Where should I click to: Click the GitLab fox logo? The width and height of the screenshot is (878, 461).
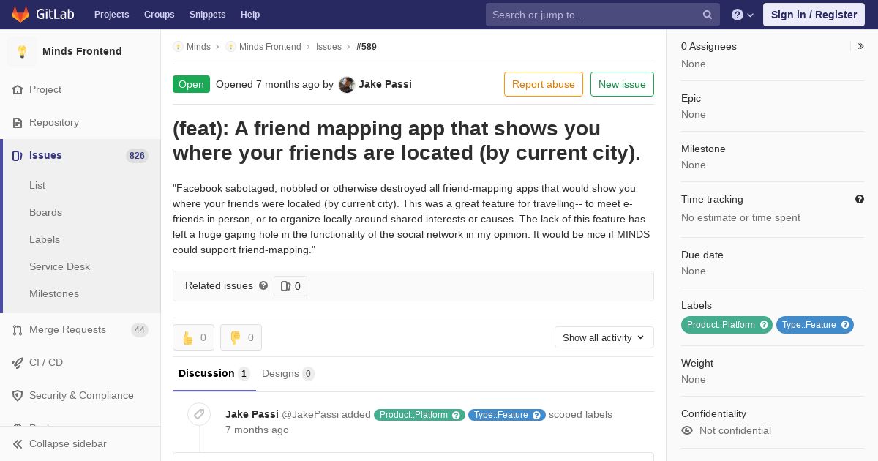[20, 14]
